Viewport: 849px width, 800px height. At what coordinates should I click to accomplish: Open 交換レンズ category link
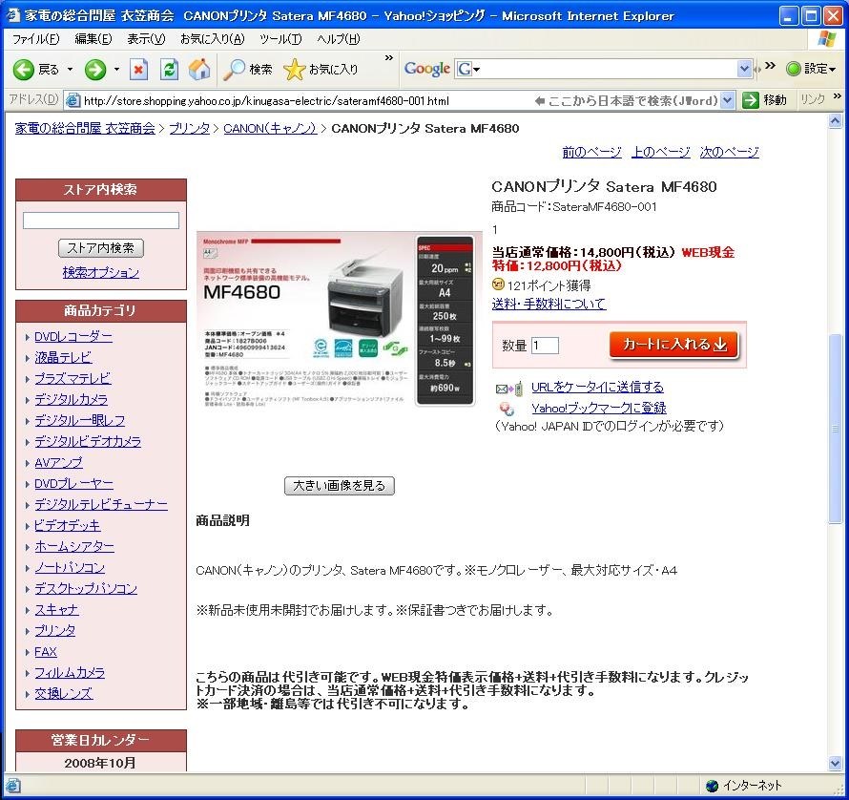[64, 694]
